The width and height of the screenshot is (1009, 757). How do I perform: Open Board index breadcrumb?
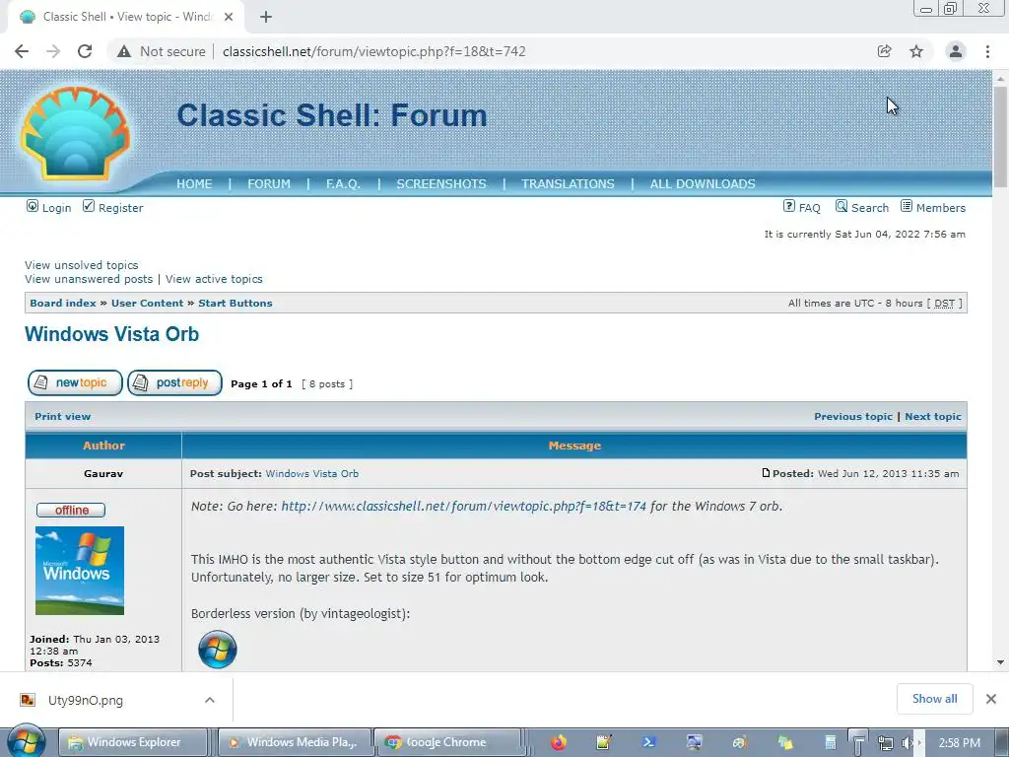[x=63, y=304]
